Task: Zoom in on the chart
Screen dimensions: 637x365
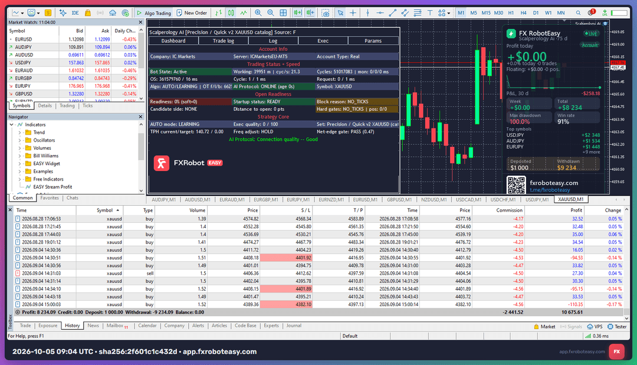Action: click(x=258, y=12)
